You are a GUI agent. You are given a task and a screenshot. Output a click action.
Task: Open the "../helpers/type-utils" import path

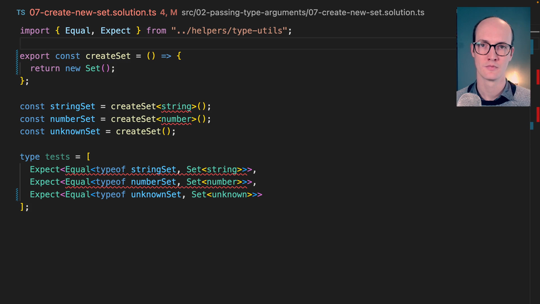230,30
